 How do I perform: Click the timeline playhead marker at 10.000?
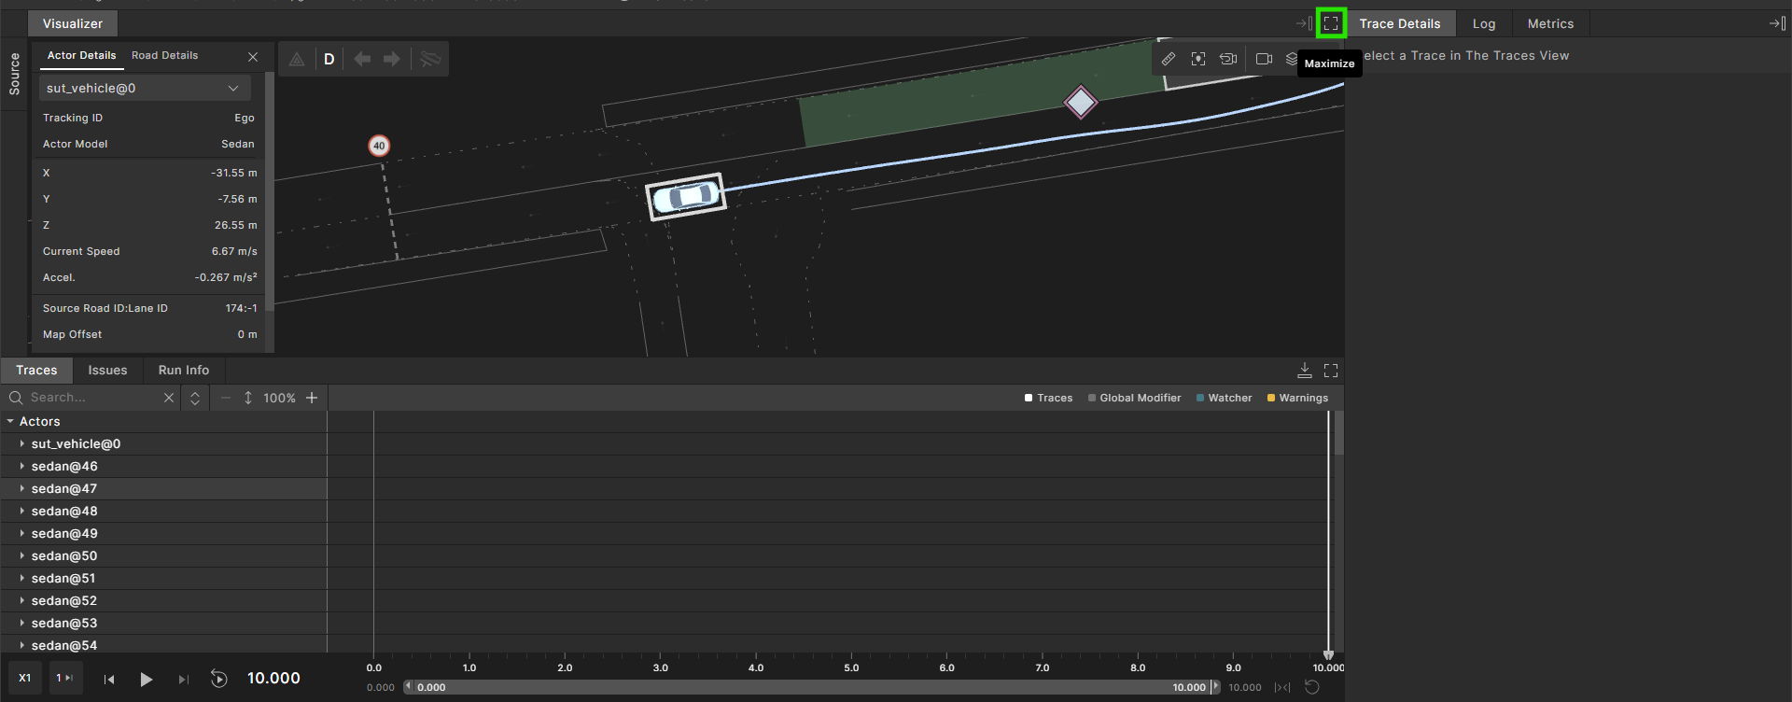(1328, 655)
